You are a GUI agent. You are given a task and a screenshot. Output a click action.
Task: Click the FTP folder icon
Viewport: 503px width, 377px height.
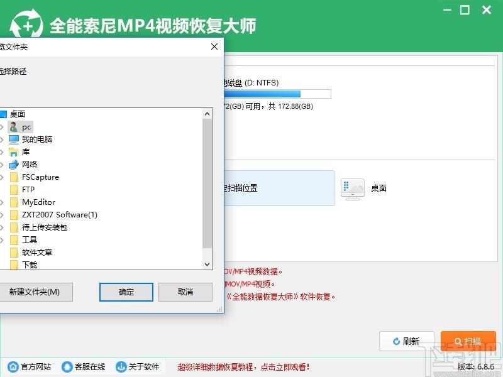[14, 190]
